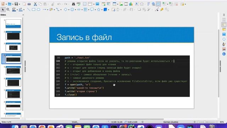
Task: Click code line 110 f.close()
Action: [x=71, y=95]
